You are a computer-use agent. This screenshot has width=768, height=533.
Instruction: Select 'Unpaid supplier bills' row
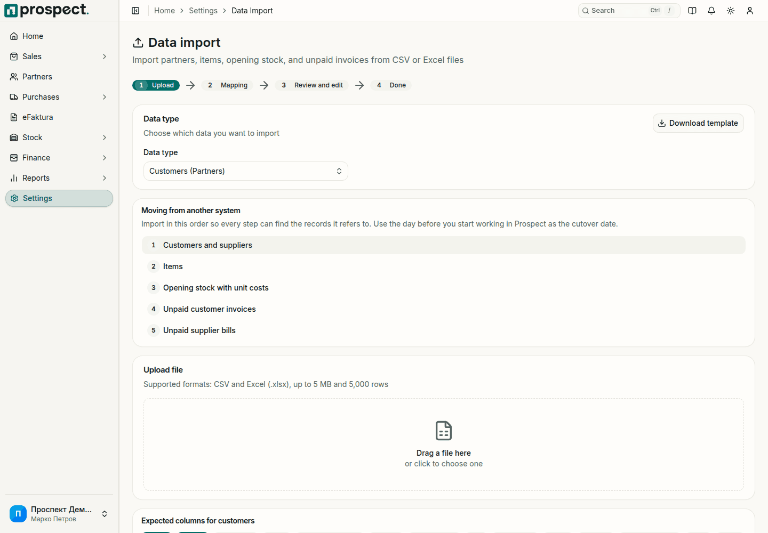point(444,330)
